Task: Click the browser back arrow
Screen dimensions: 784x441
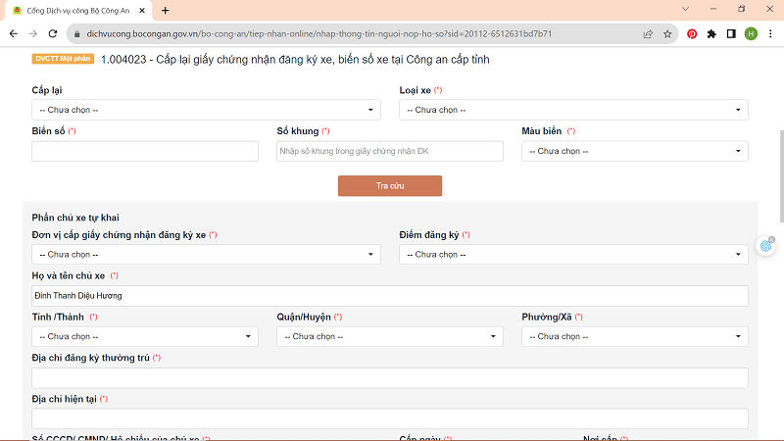Action: tap(13, 33)
